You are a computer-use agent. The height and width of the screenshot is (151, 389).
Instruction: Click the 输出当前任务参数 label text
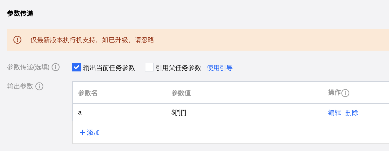(109, 68)
